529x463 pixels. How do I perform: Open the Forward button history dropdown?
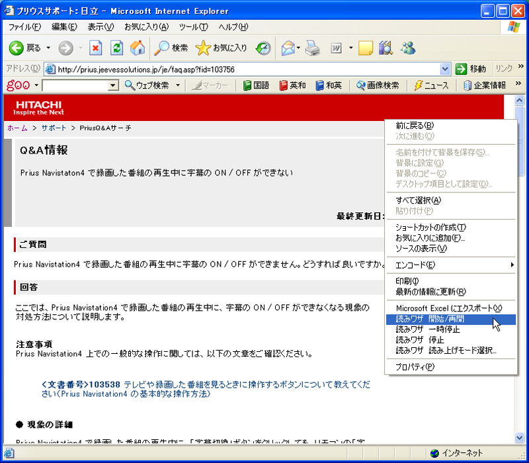point(80,48)
